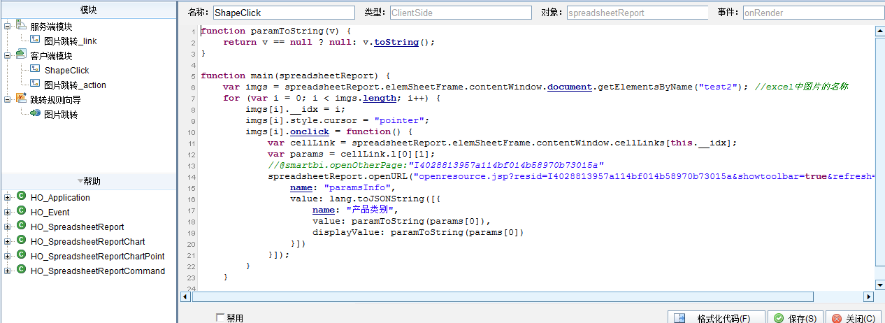The image size is (885, 323).
Task: Expand the HO_SpreadsheetReportChartPoint help node
Action: click(8, 256)
